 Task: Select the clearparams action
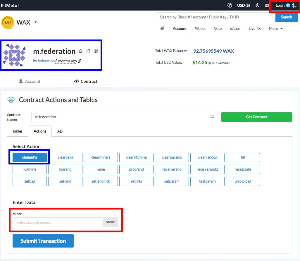(172, 157)
